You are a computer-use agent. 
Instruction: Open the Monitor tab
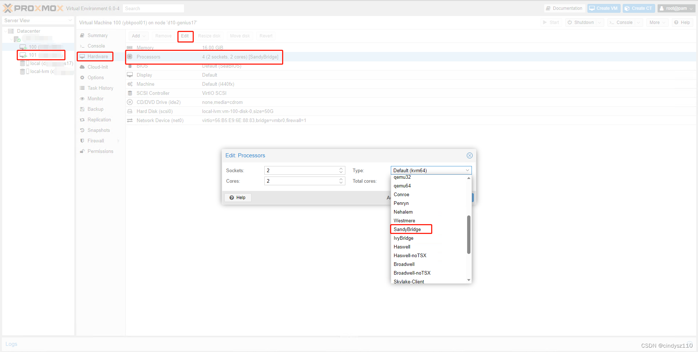pyautogui.click(x=95, y=98)
